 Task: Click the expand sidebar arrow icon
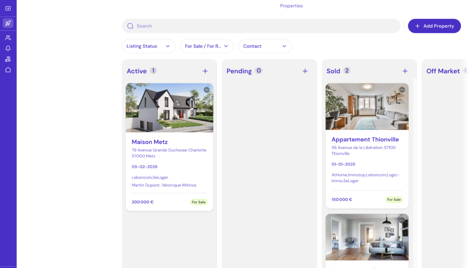(8, 8)
